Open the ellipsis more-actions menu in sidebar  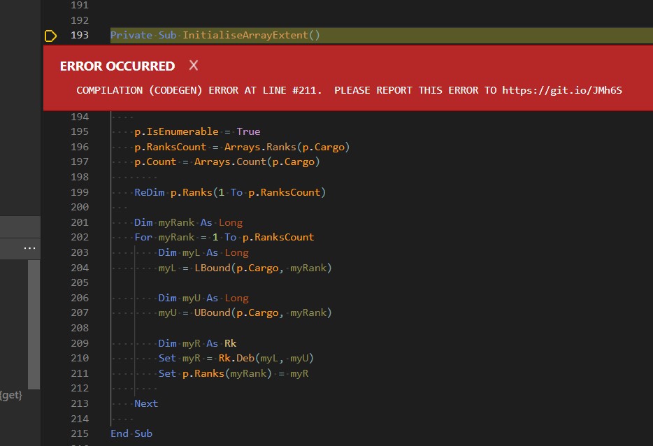coord(29,248)
